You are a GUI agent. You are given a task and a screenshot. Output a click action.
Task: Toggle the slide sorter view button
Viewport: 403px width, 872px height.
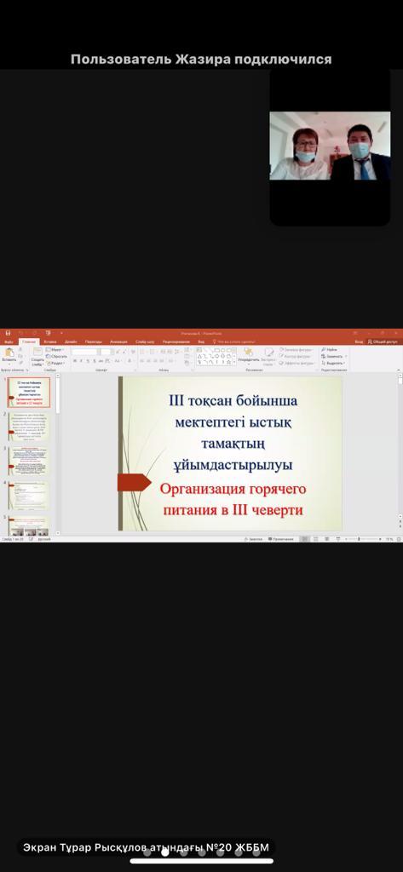pyautogui.click(x=315, y=539)
